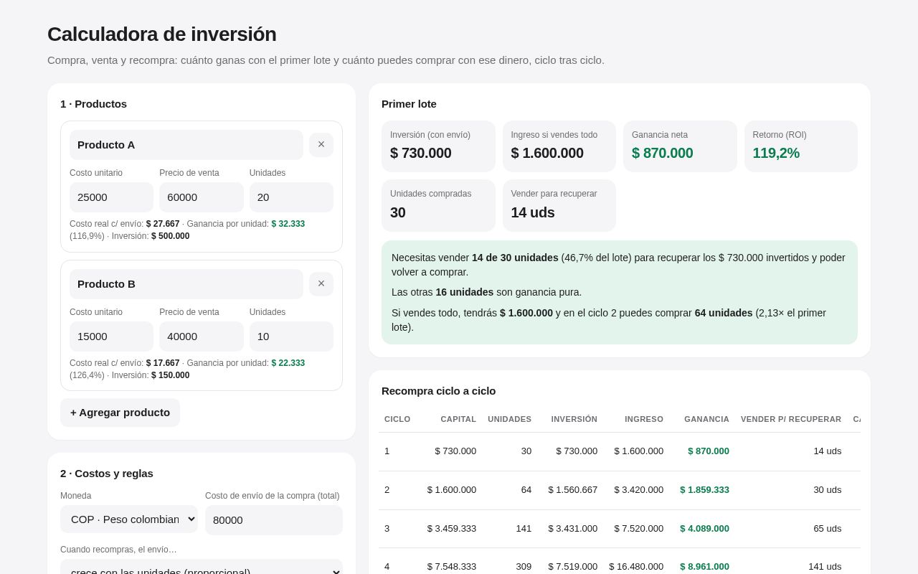Click Producto B precio de venta 40000
918x574 pixels.
[202, 337]
